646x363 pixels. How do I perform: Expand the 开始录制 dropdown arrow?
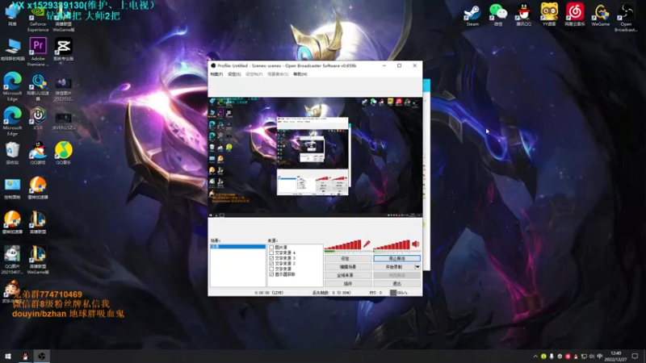click(x=417, y=267)
